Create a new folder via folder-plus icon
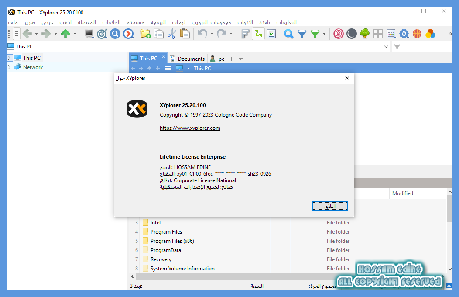This screenshot has height=297, width=459. [145, 34]
